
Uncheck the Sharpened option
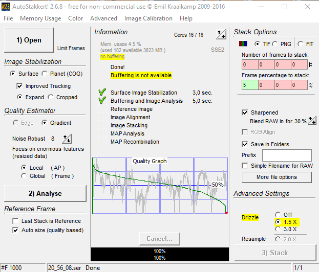click(x=245, y=112)
